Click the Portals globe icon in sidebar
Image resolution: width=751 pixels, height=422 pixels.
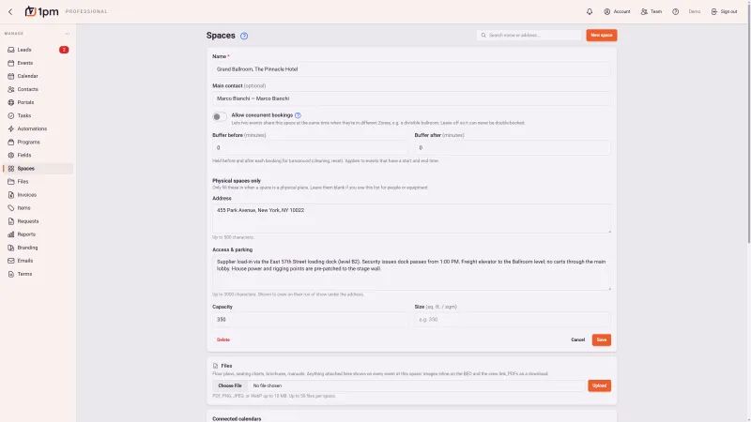[11, 102]
